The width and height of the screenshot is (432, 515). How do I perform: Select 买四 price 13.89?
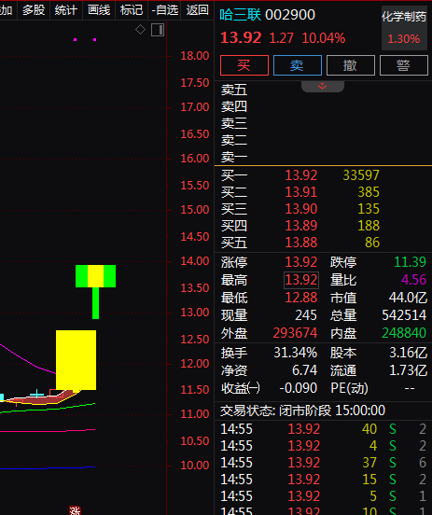click(301, 226)
